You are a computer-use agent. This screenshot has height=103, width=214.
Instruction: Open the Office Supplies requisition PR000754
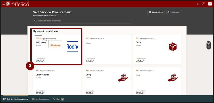(57, 81)
